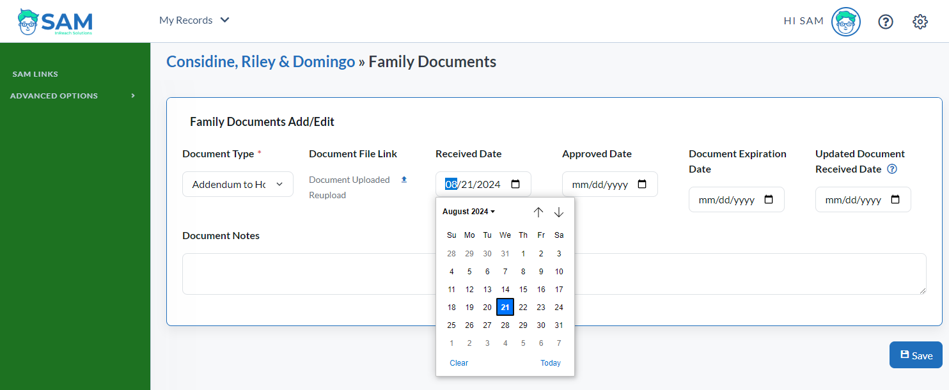The width and height of the screenshot is (949, 390).
Task: Go to next month with down arrow
Action: 559,212
